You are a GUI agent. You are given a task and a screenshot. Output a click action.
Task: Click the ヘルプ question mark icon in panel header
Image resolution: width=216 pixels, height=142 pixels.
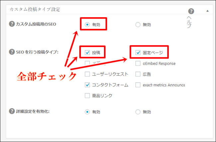pyautogui.click(x=191, y=11)
